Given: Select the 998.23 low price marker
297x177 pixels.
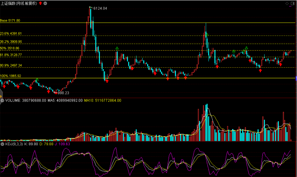Looking at the screenshot, I should click(63, 93).
